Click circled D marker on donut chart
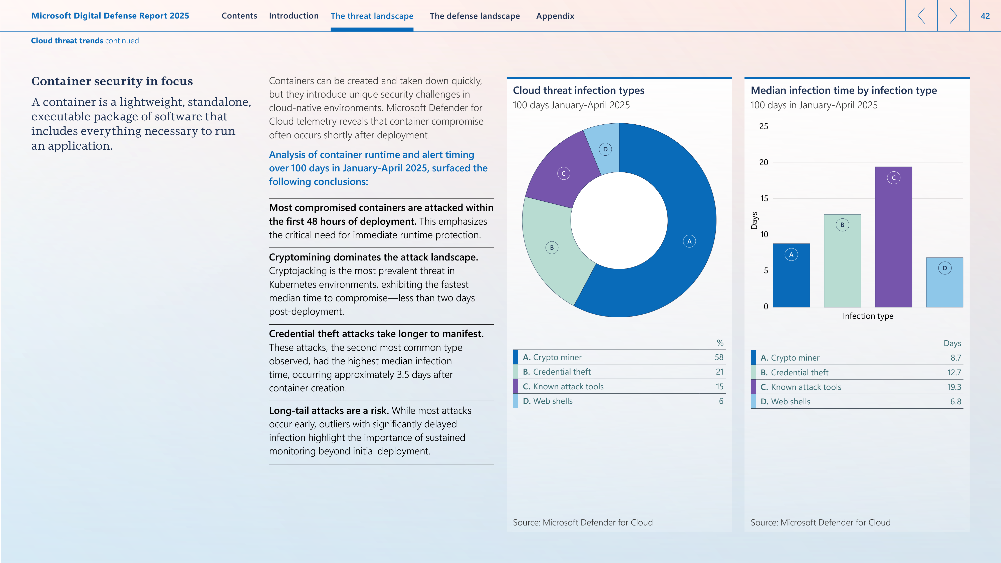The width and height of the screenshot is (1001, 563). [605, 149]
